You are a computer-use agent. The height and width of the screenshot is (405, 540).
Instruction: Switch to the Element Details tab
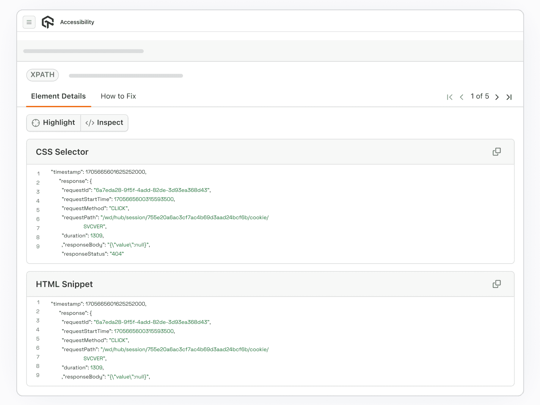pyautogui.click(x=58, y=96)
